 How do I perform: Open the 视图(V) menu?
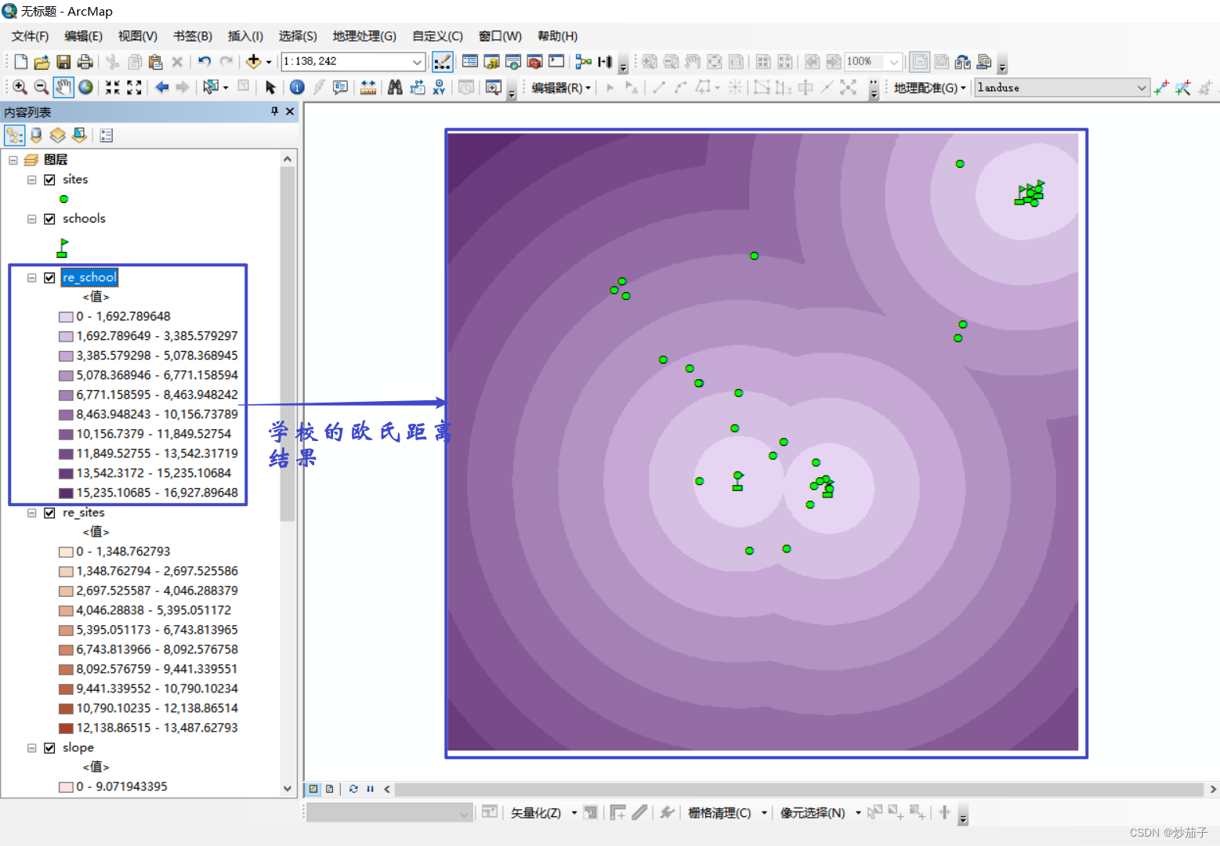pos(138,36)
